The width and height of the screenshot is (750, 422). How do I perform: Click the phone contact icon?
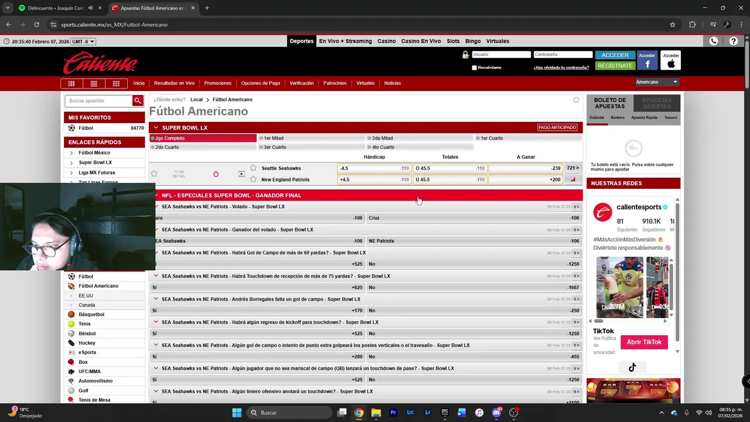click(x=713, y=41)
